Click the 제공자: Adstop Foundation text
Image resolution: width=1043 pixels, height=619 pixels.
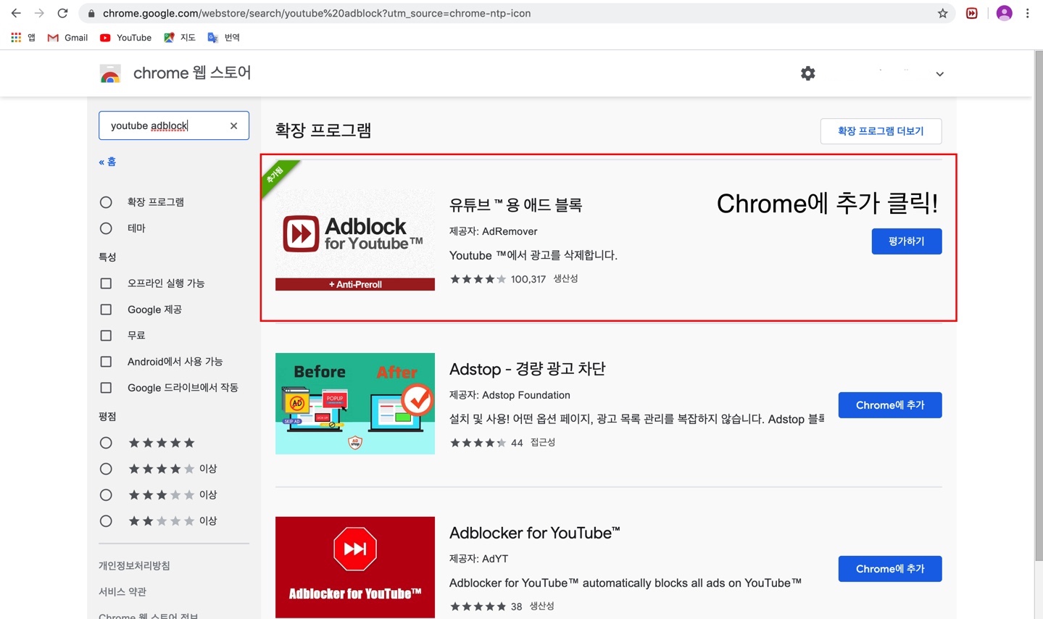pos(510,395)
